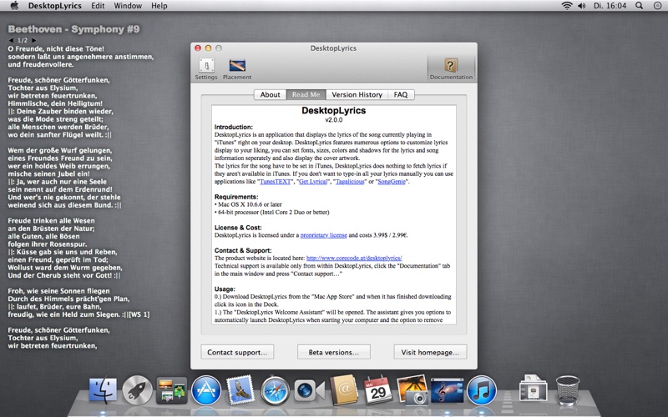Click the DesktopLyrics icon in Dock
The image size is (668, 417).
coord(447,390)
